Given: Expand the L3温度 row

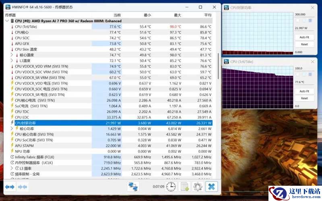Looking at the screenshot, I should 12,61.
